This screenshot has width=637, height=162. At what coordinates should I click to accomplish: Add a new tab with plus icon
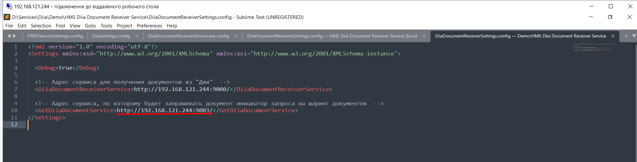[626, 36]
